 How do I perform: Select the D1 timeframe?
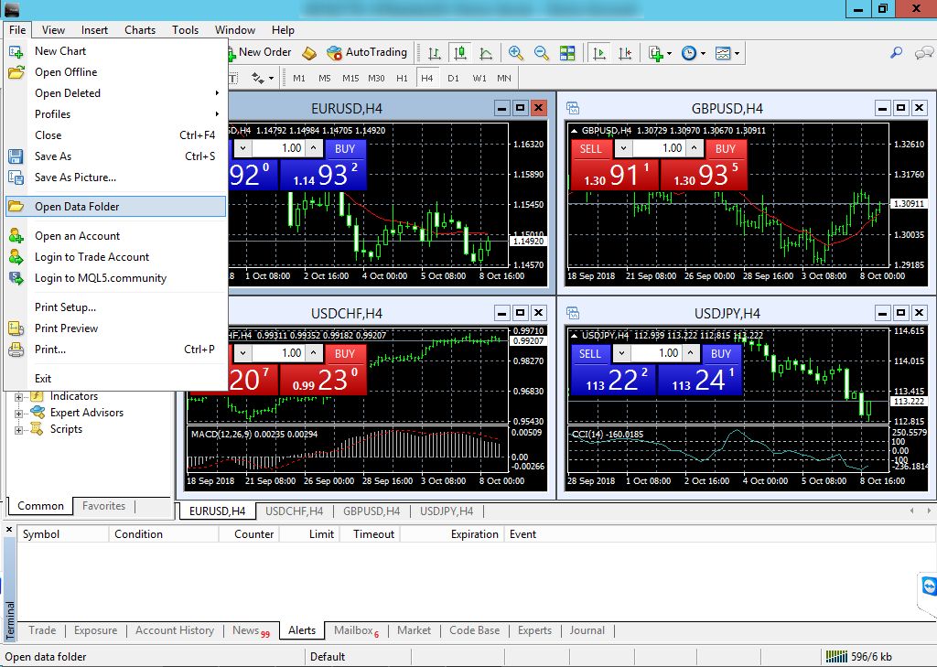coord(453,78)
